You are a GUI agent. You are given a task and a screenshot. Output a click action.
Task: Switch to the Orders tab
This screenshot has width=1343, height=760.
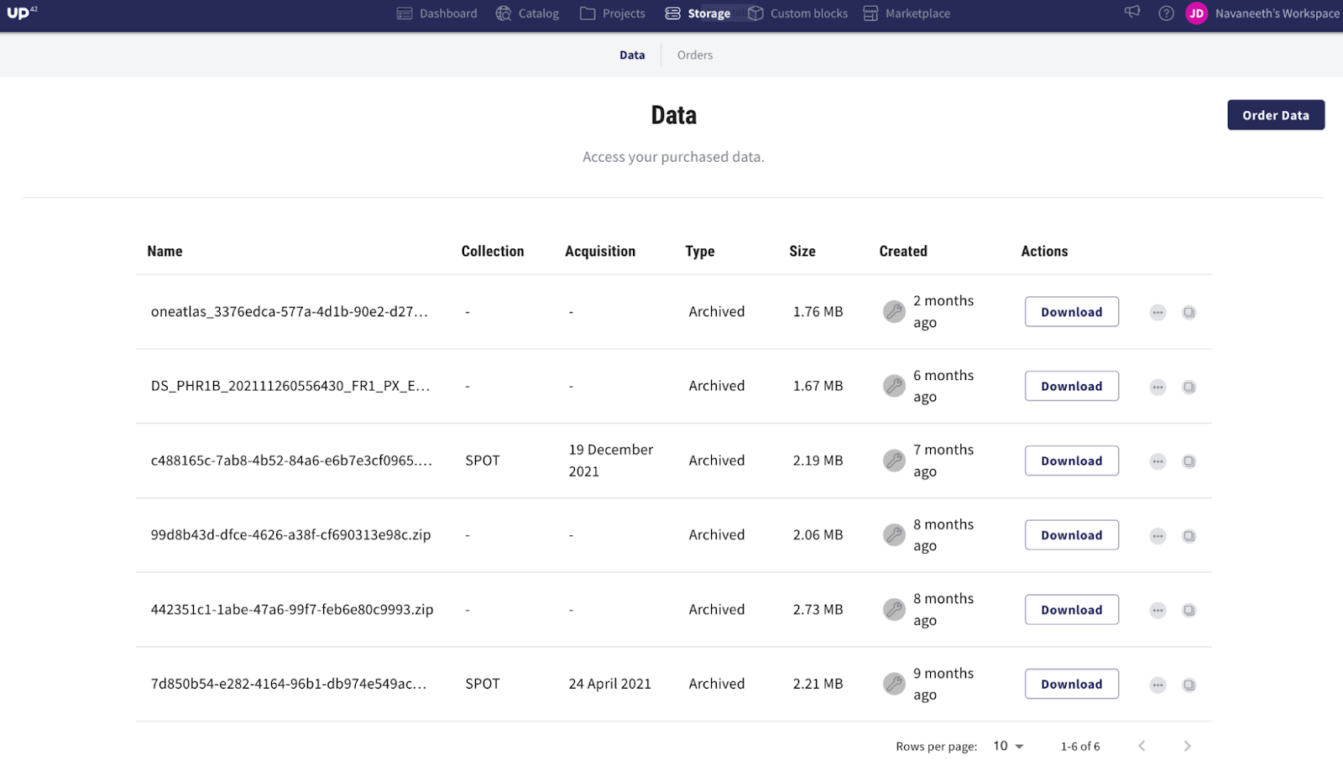coord(695,55)
